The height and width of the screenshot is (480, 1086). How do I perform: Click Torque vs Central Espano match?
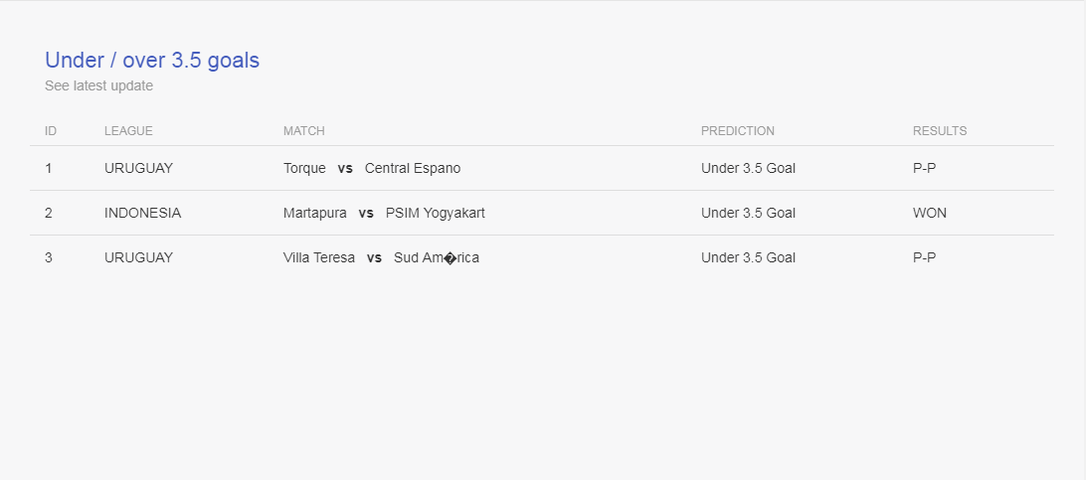372,168
